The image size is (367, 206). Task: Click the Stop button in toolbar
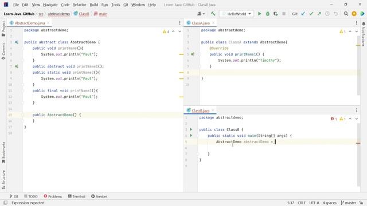pyautogui.click(x=284, y=14)
